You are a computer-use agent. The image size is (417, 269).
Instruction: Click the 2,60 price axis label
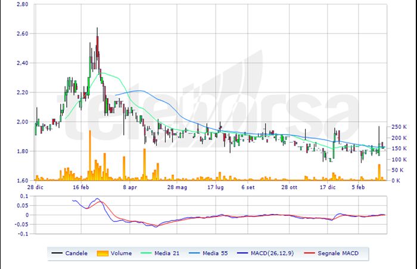tap(22, 33)
